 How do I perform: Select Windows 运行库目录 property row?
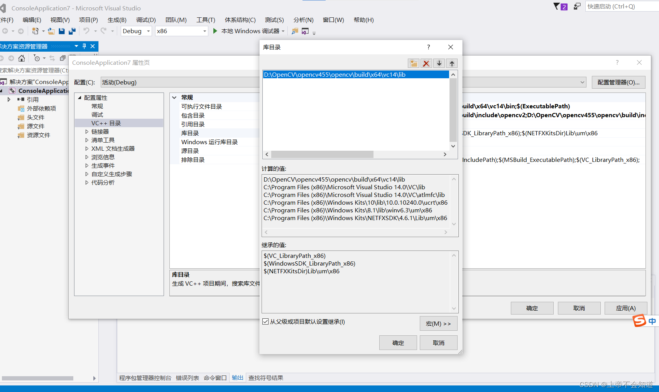[x=210, y=142]
